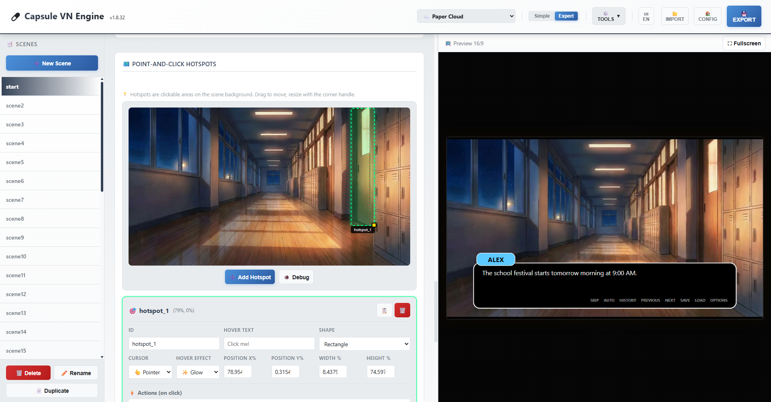Click the yellow hotspot resize handle
This screenshot has height=402, width=771.
pyautogui.click(x=374, y=225)
